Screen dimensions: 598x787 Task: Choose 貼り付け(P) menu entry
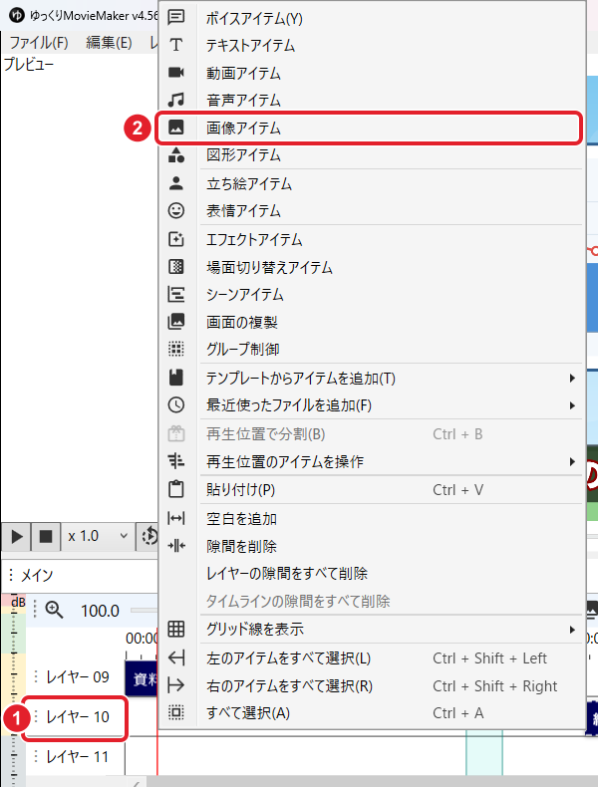(x=371, y=489)
